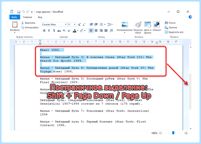
Task: Switch to the Вид ribbon tab
Action: 40,17
